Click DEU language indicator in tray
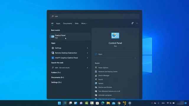 (163, 103)
